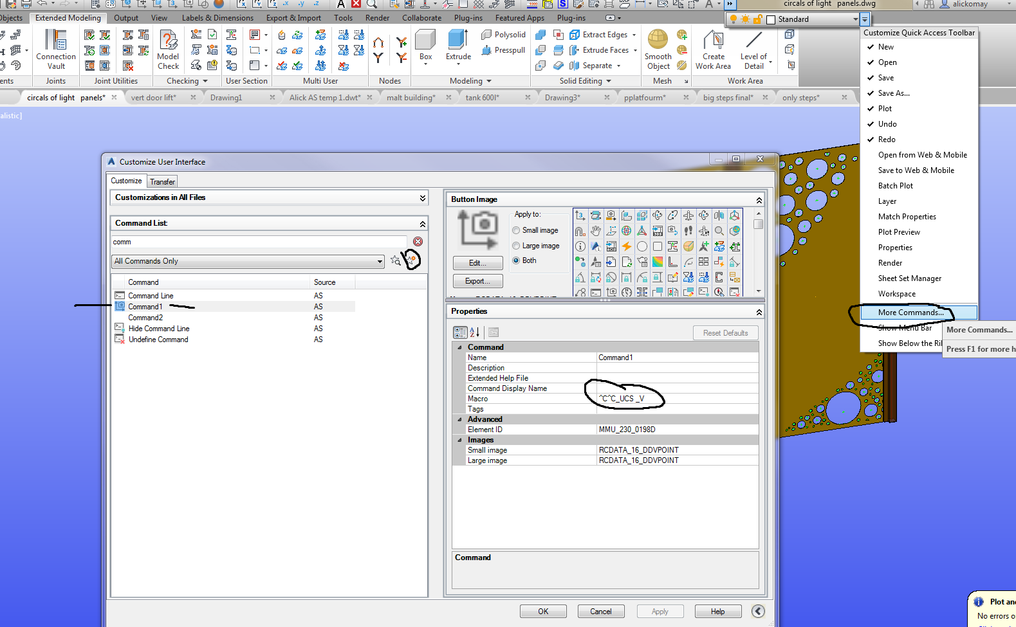Screen dimensions: 1016x627
Task: Pick the hand pan button image
Action: point(596,231)
